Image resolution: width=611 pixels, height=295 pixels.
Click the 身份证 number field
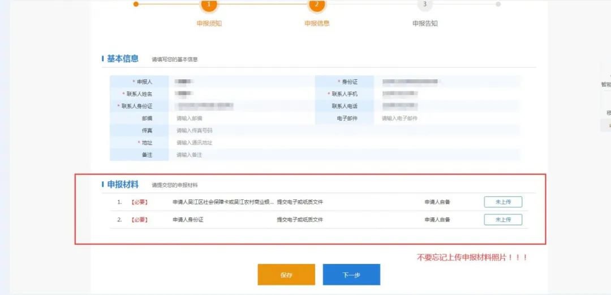coord(446,82)
